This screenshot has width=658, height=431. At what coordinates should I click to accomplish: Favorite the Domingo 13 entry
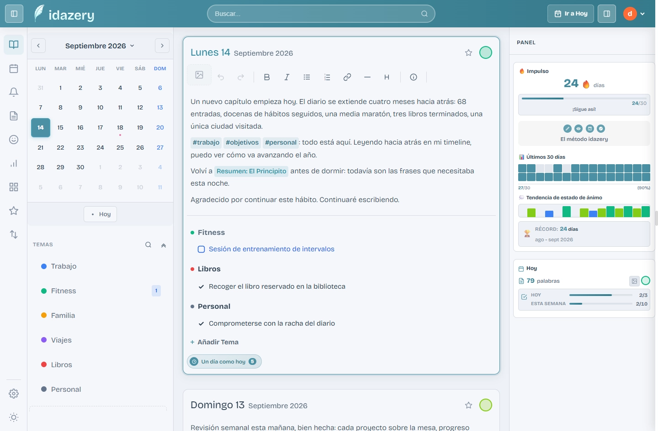point(468,405)
